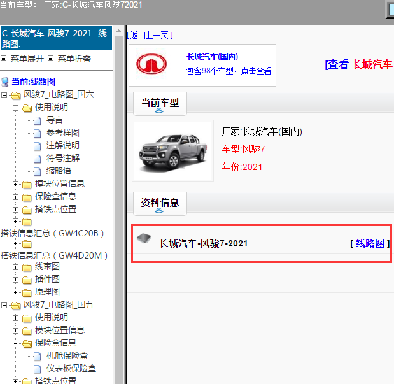Screen dimensions: 394x384
Task: Click the Great Wall red logo image
Action: point(151,64)
